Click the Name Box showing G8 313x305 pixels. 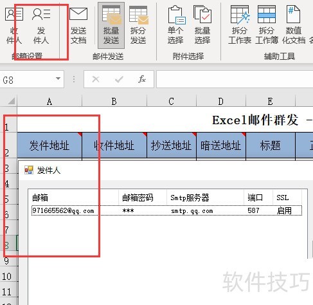(x=31, y=79)
